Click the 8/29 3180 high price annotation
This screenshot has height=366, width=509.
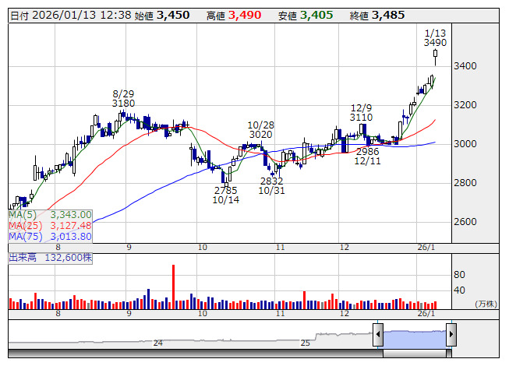pyautogui.click(x=123, y=97)
